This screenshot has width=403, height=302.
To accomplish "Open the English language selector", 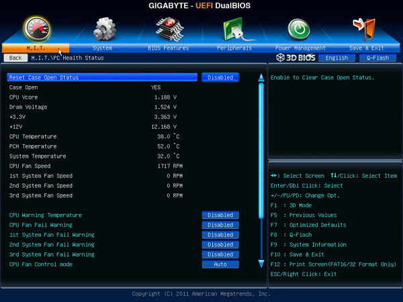I will coord(337,58).
